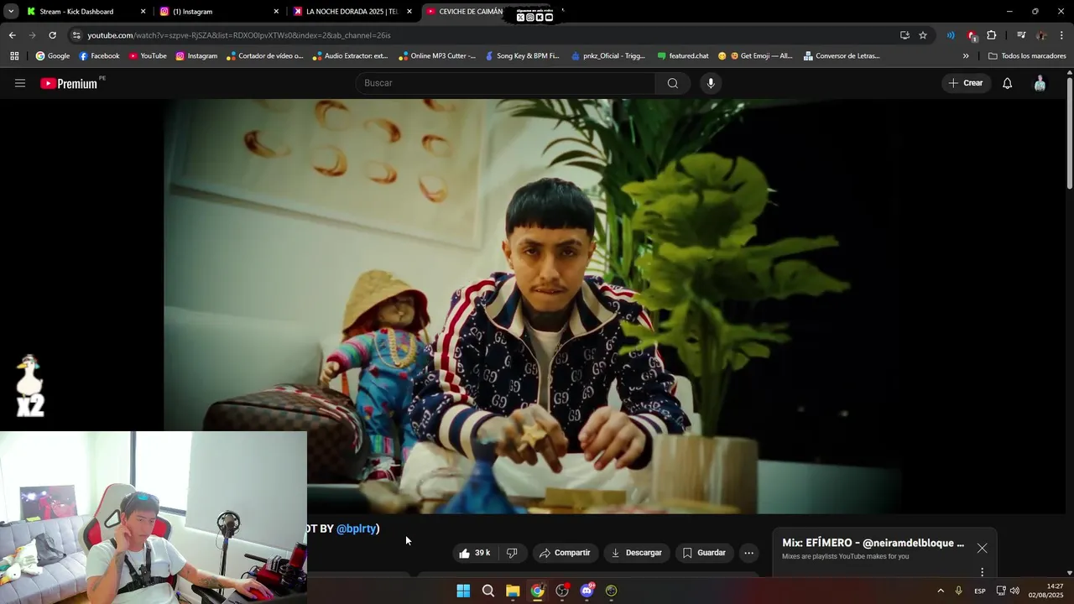Close the Kick Dashboard tab
1074x604 pixels.
click(x=143, y=12)
